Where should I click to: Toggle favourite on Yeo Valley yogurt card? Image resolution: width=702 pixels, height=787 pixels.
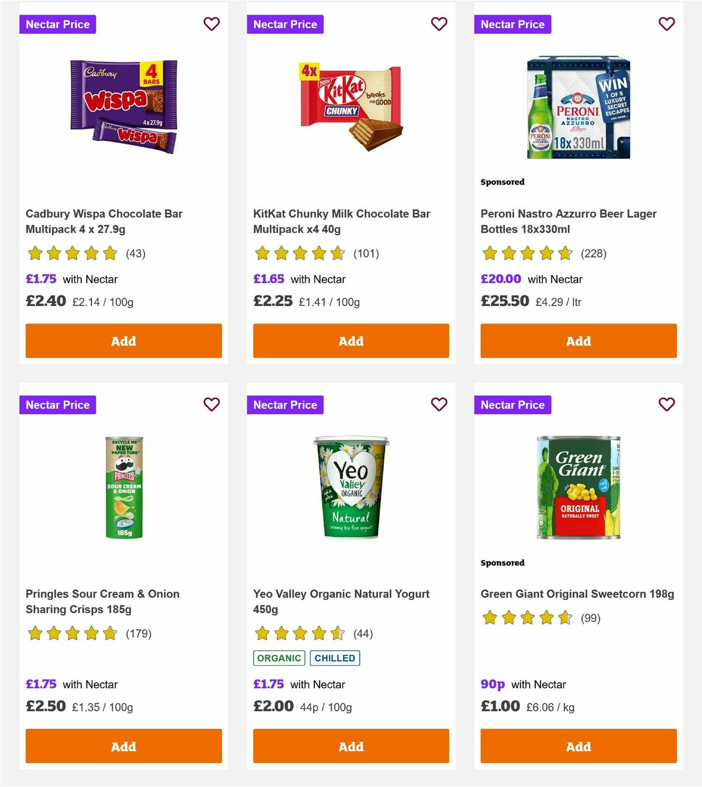click(x=439, y=404)
